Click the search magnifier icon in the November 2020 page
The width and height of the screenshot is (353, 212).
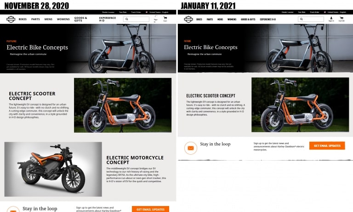[127, 19]
